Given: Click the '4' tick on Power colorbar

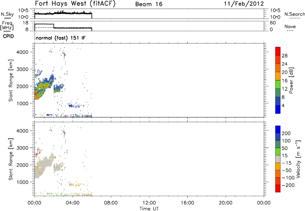Looking at the screenshot, I should [x=283, y=105].
